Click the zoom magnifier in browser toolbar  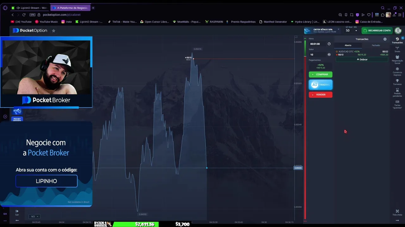340,15
